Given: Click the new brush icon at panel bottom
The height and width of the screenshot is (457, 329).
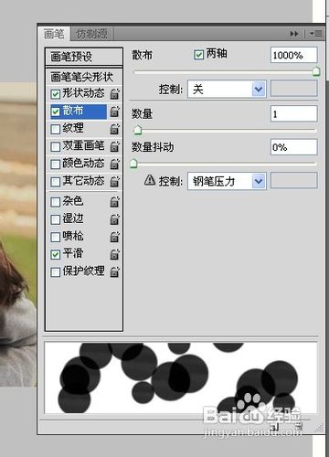Looking at the screenshot, I should pyautogui.click(x=274, y=427).
